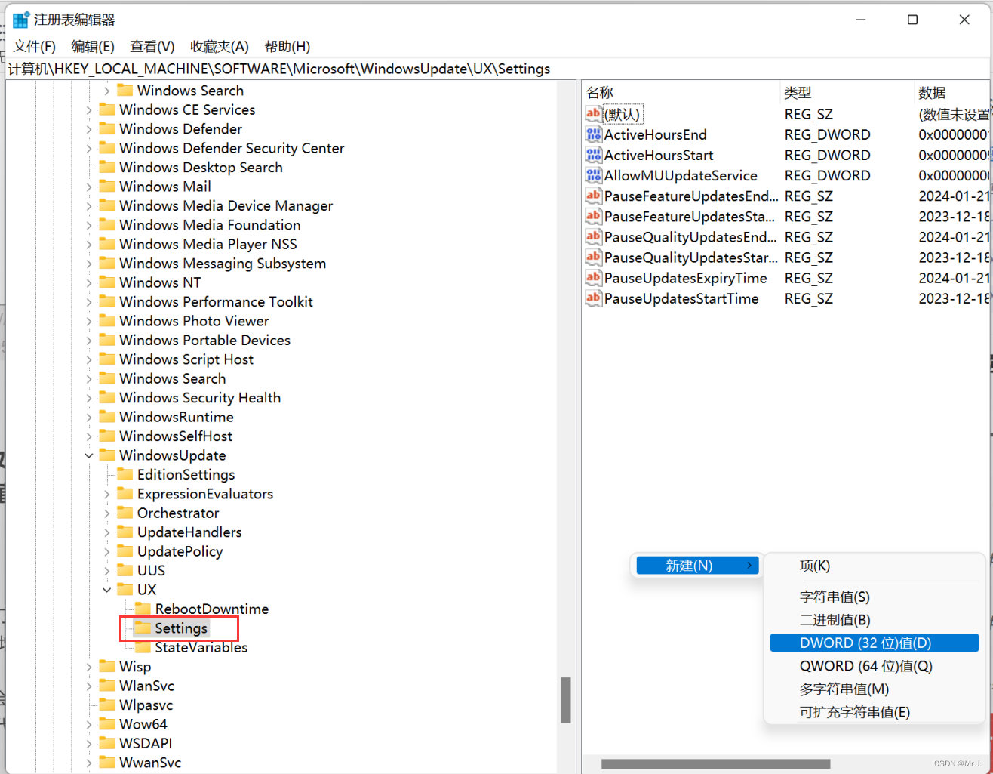Choose QWORD (64 位)值(Q) from submenu
The height and width of the screenshot is (774, 993).
point(875,666)
